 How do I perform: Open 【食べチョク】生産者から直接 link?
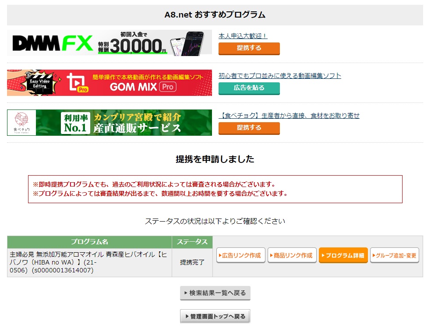(x=289, y=115)
